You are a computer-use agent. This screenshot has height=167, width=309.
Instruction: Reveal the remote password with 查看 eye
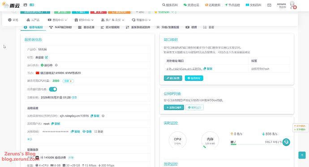[x=87, y=132]
